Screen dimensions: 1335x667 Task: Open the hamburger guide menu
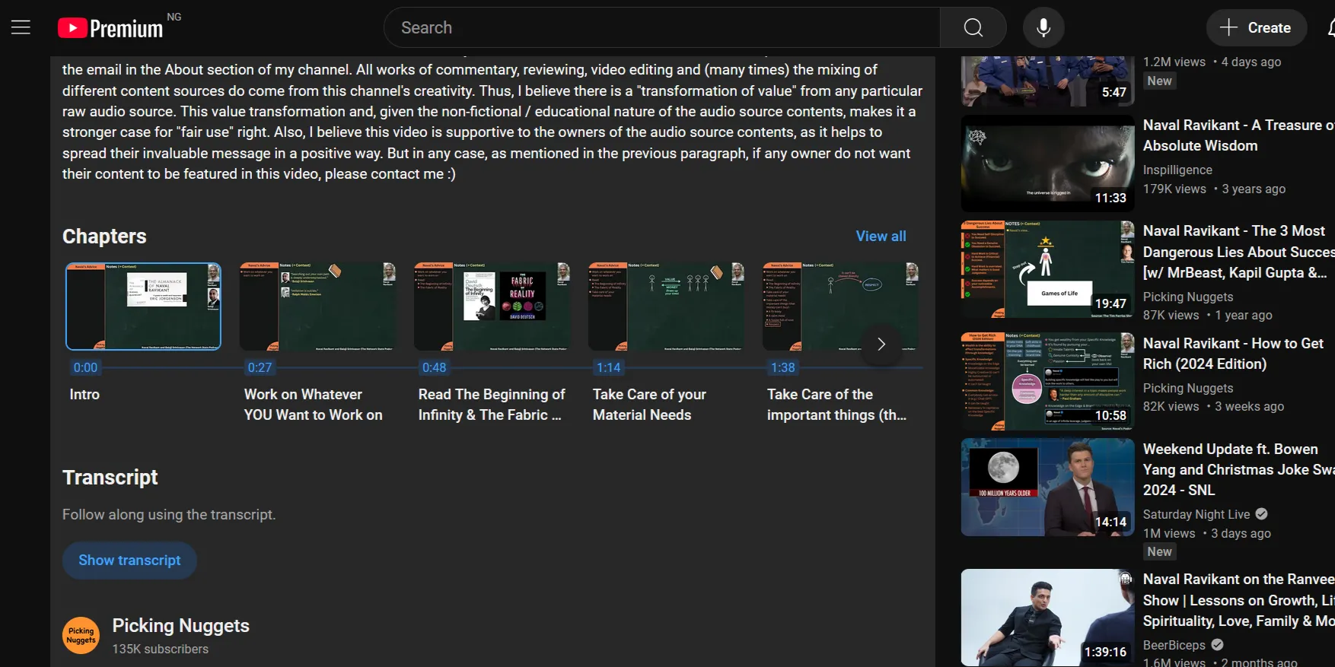tap(21, 28)
